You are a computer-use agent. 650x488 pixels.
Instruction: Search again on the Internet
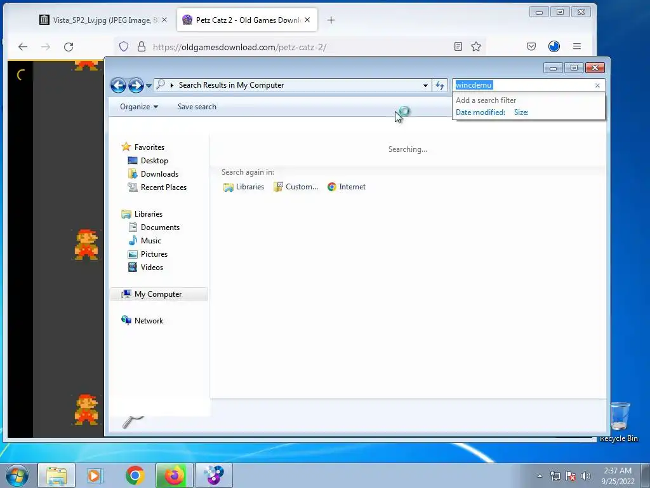pyautogui.click(x=347, y=187)
